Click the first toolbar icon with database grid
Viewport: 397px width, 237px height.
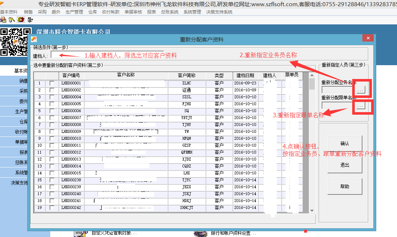click(x=3, y=20)
